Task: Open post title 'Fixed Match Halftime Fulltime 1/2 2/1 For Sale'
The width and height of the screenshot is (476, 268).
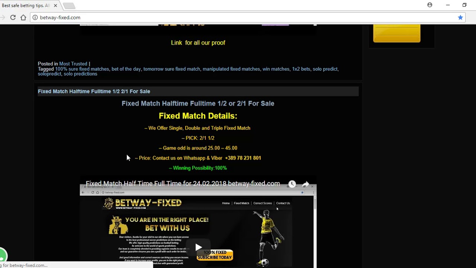Action: [x=94, y=91]
